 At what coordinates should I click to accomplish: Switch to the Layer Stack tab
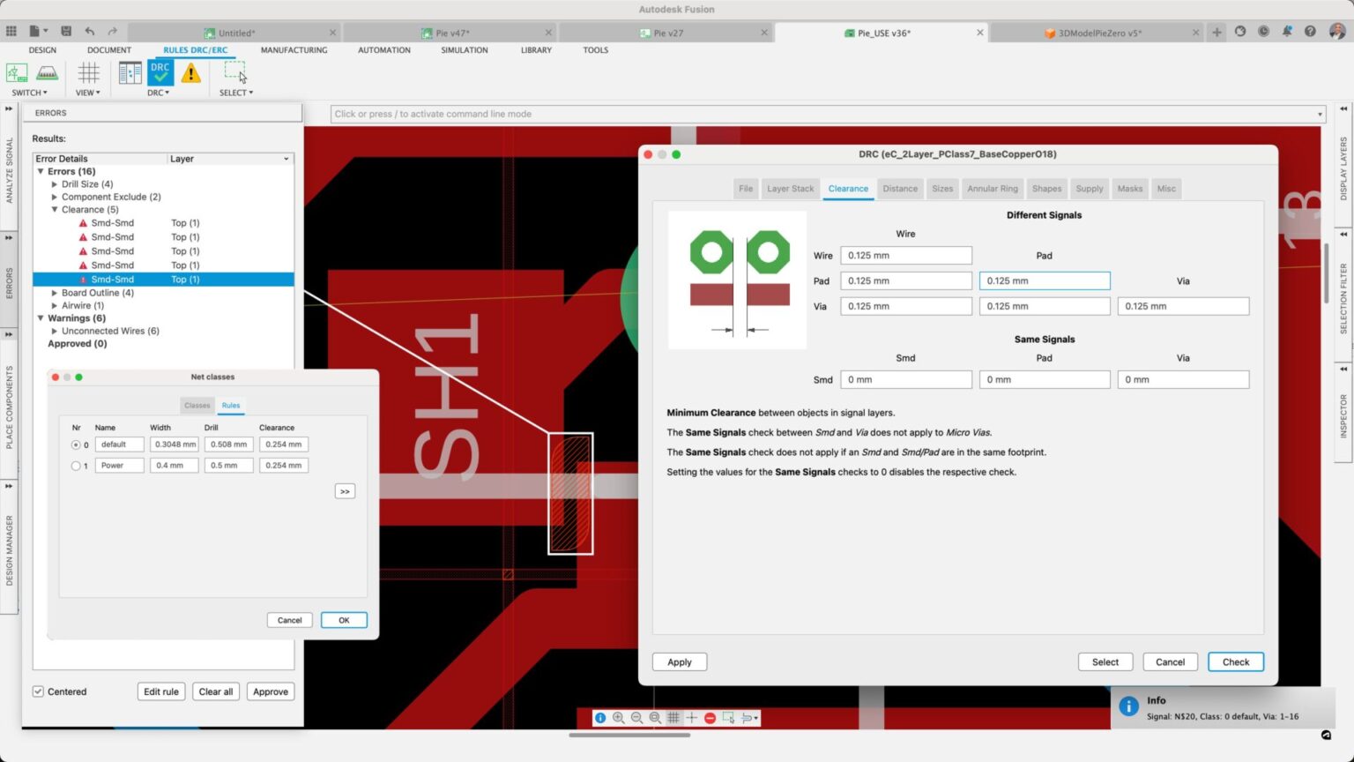point(790,188)
